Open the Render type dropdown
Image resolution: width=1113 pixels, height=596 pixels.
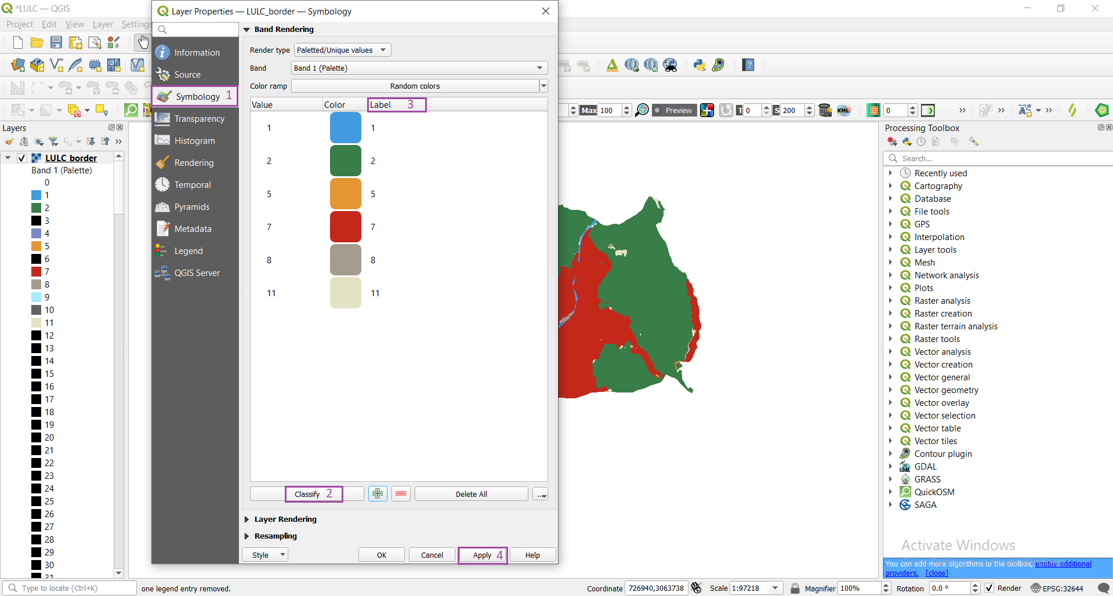tap(341, 50)
